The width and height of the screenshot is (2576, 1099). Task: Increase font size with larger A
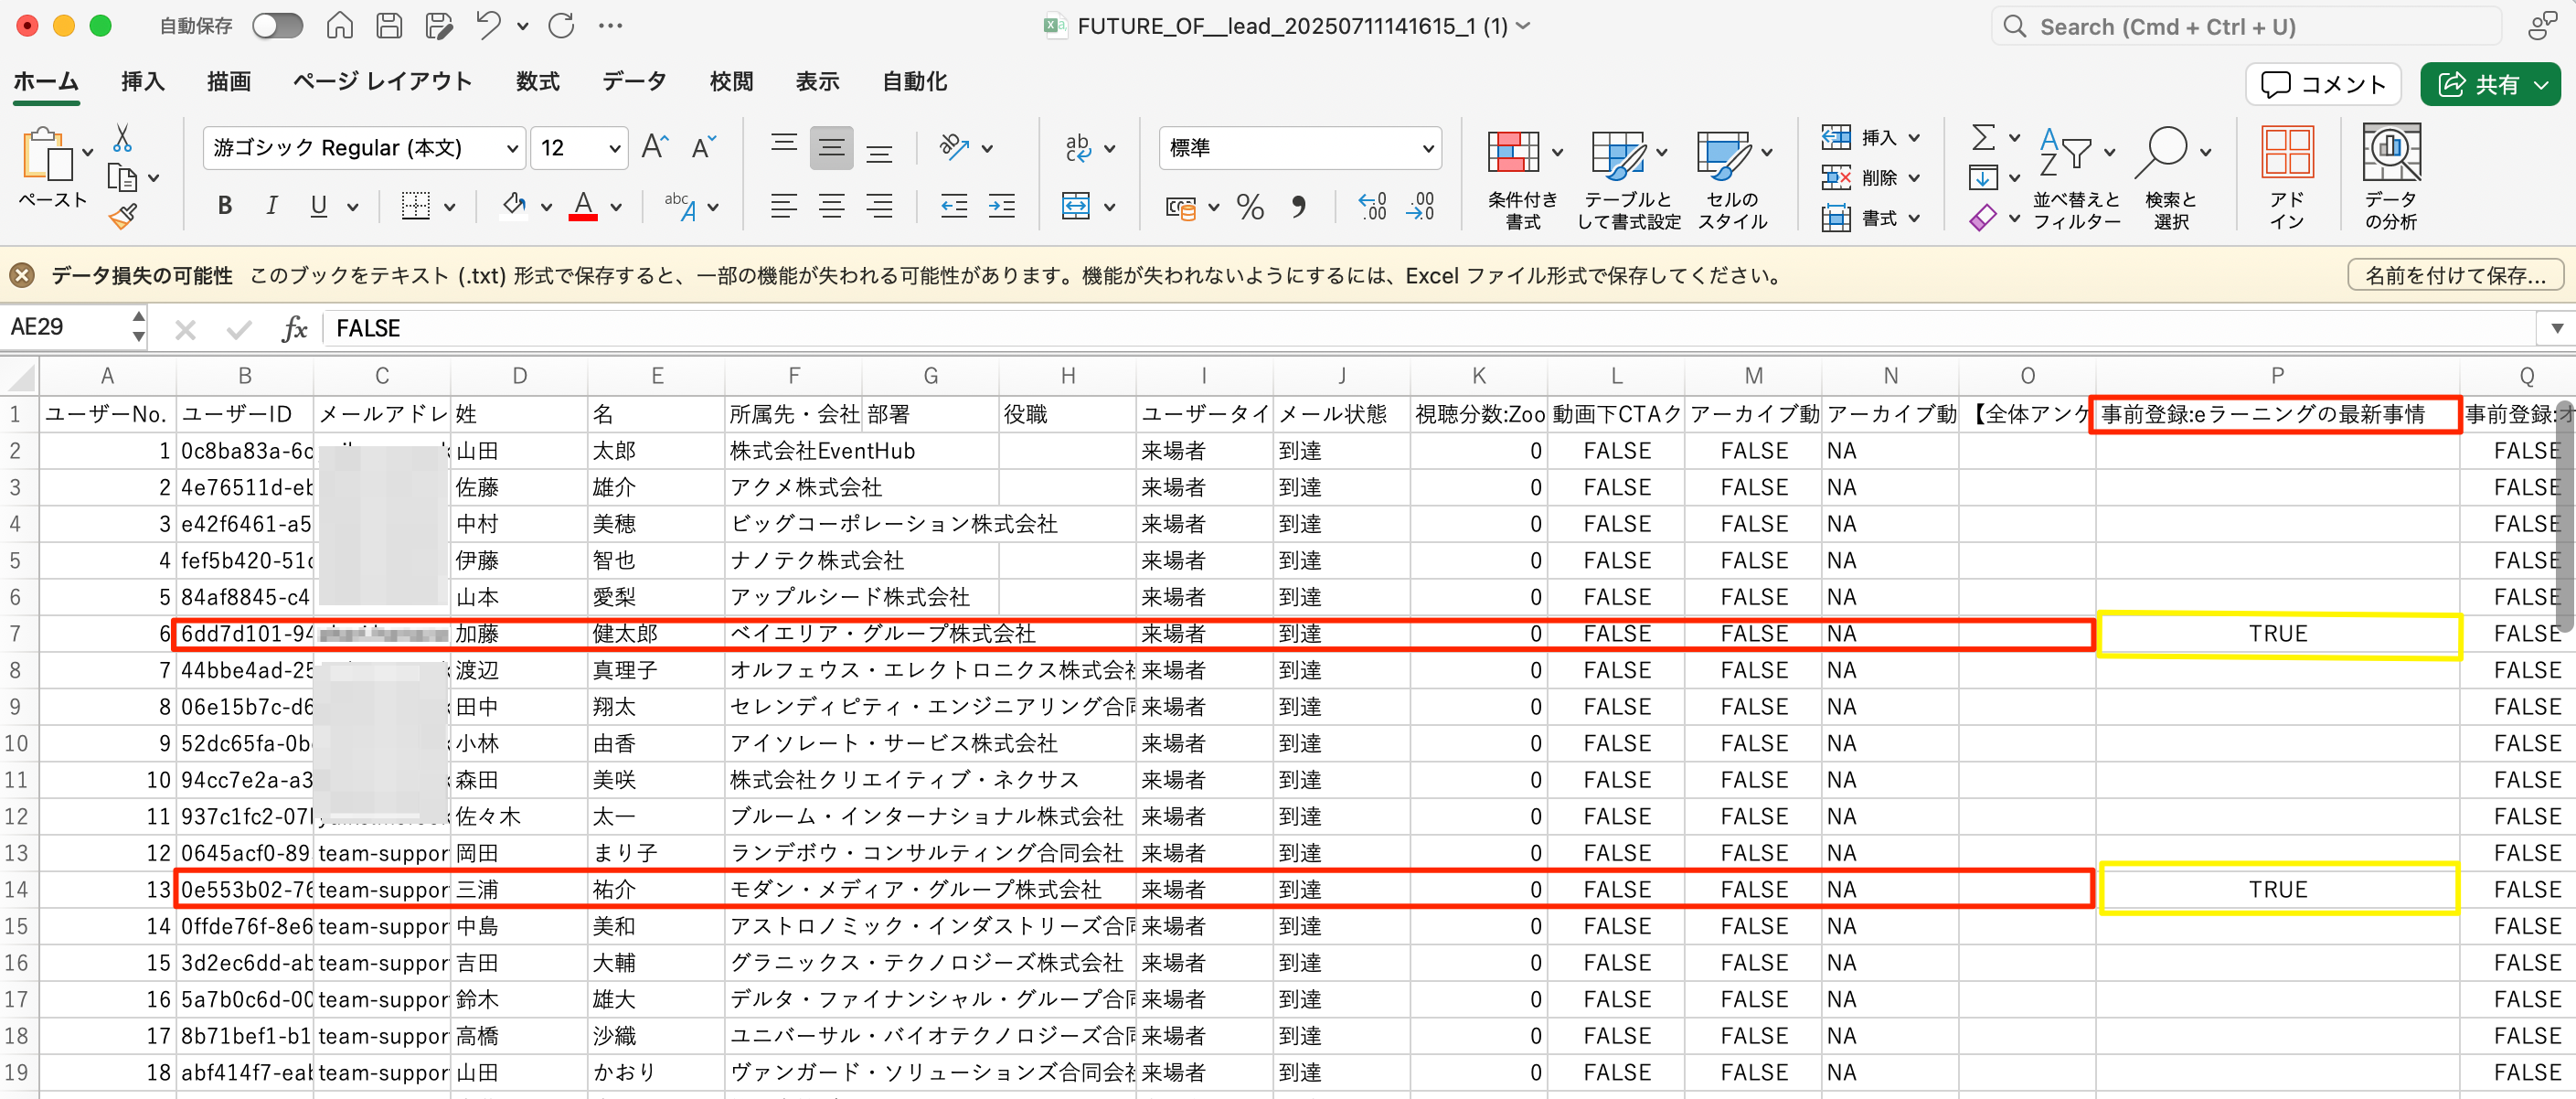(655, 148)
